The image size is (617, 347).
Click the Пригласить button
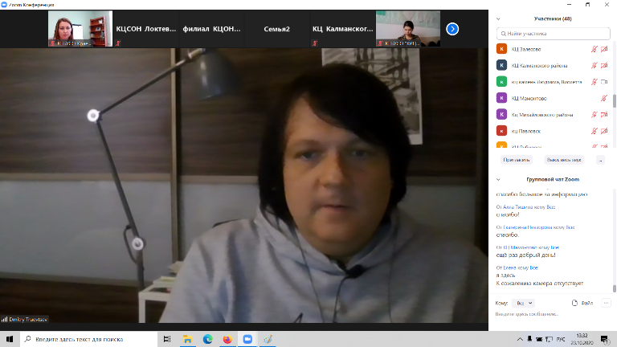(x=517, y=160)
